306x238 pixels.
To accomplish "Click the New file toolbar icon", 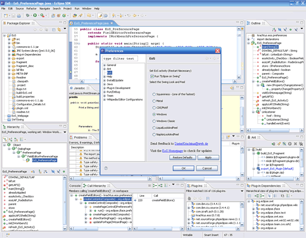I will pos(6,16).
